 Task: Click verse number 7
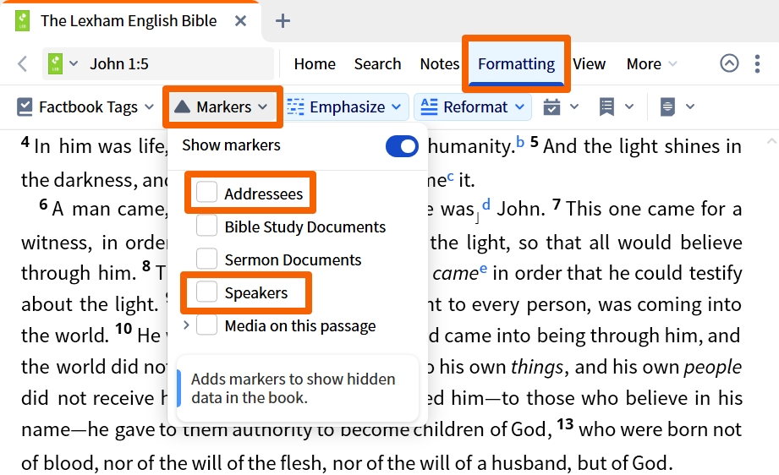pos(557,204)
